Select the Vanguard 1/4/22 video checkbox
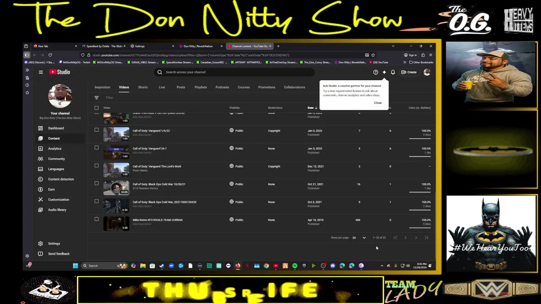 tap(96, 130)
